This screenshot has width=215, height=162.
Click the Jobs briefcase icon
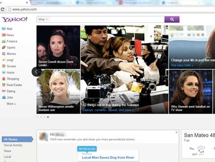pyautogui.click(x=4, y=97)
